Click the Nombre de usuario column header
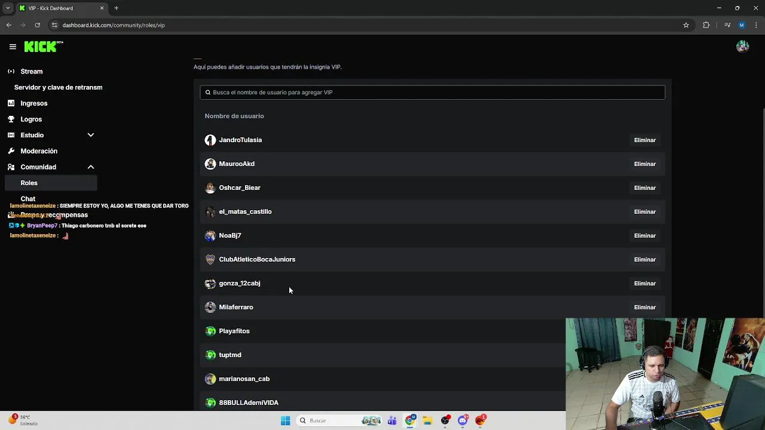Screen dimensions: 765x430 point(234,116)
